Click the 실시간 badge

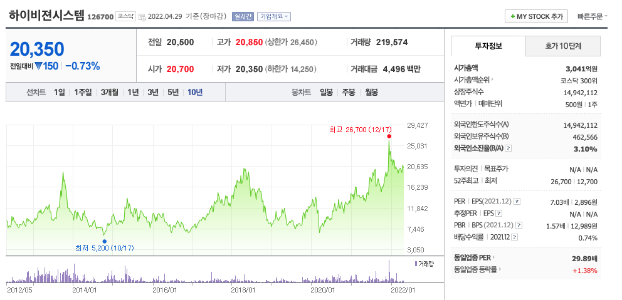243,17
